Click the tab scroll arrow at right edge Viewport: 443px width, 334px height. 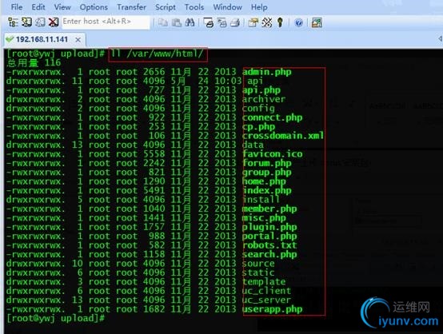click(440, 38)
